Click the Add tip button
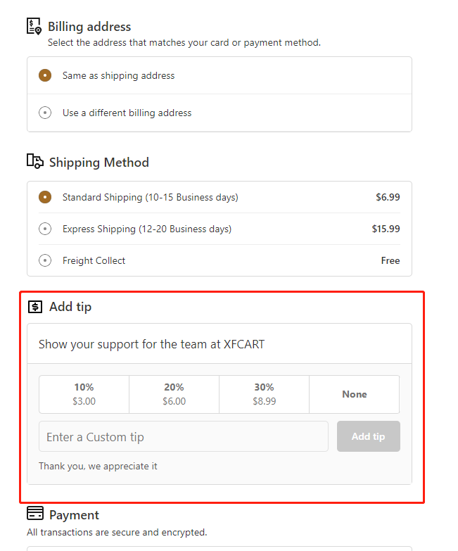 [369, 436]
